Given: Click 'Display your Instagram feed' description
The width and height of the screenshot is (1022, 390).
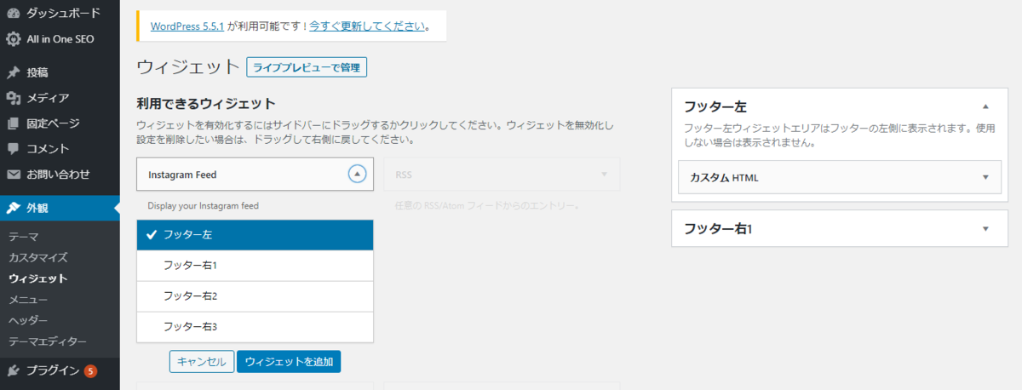Looking at the screenshot, I should tap(203, 206).
